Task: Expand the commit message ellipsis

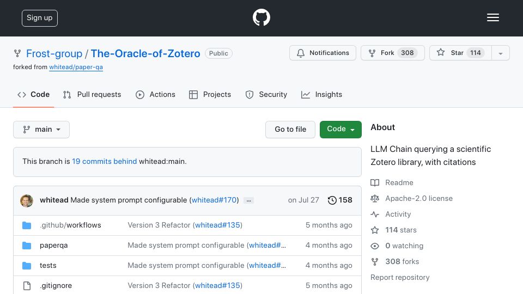Action: (x=248, y=201)
